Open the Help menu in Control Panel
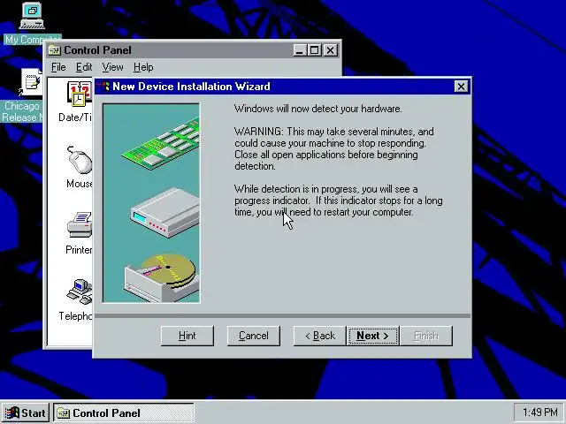Screen dimensions: 566x424 pos(143,67)
